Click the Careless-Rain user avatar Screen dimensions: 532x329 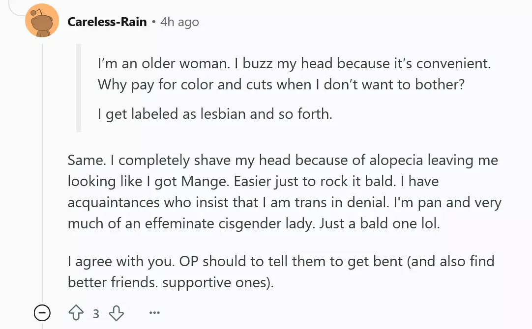tap(42, 22)
